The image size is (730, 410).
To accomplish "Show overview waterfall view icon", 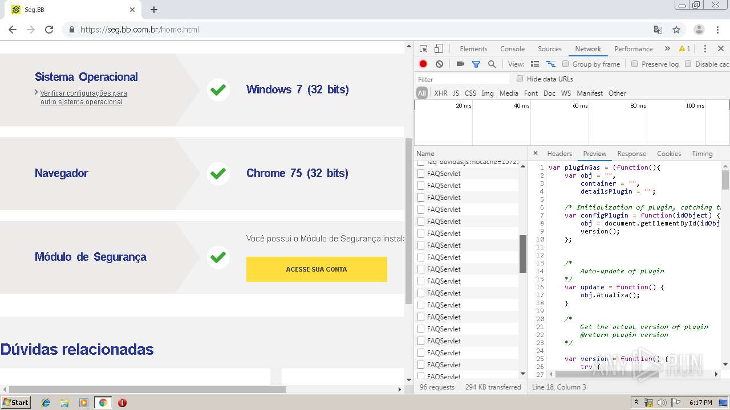I will point(551,64).
